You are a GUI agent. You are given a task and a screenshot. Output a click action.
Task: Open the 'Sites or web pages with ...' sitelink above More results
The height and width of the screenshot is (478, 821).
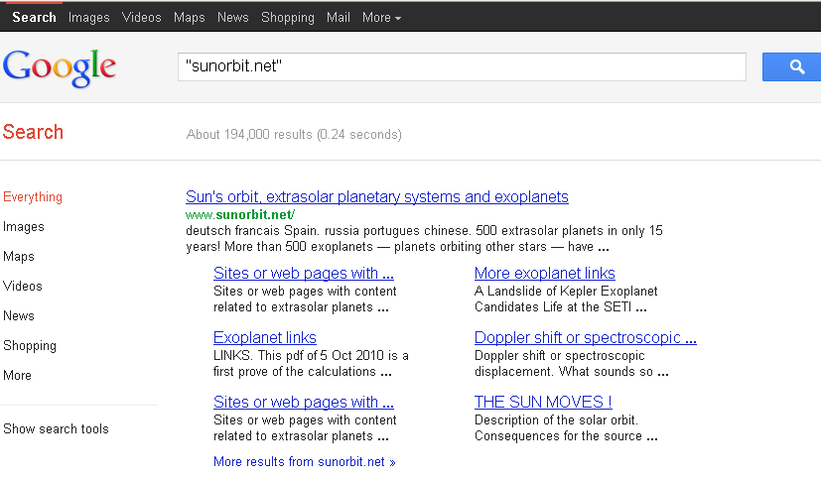pyautogui.click(x=304, y=403)
